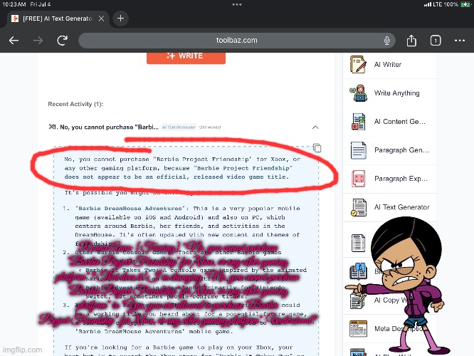Close the AI Text Generator tab
Viewport: 474px width, 356px height.
(x=102, y=19)
